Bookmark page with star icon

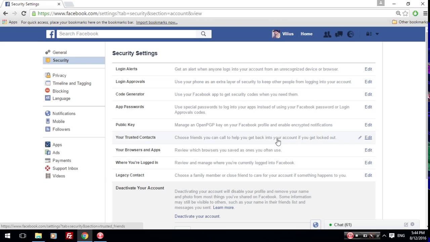(405, 13)
